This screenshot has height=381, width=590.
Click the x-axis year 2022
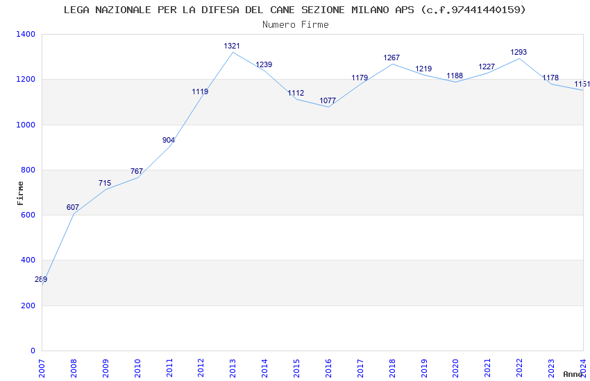click(520, 368)
